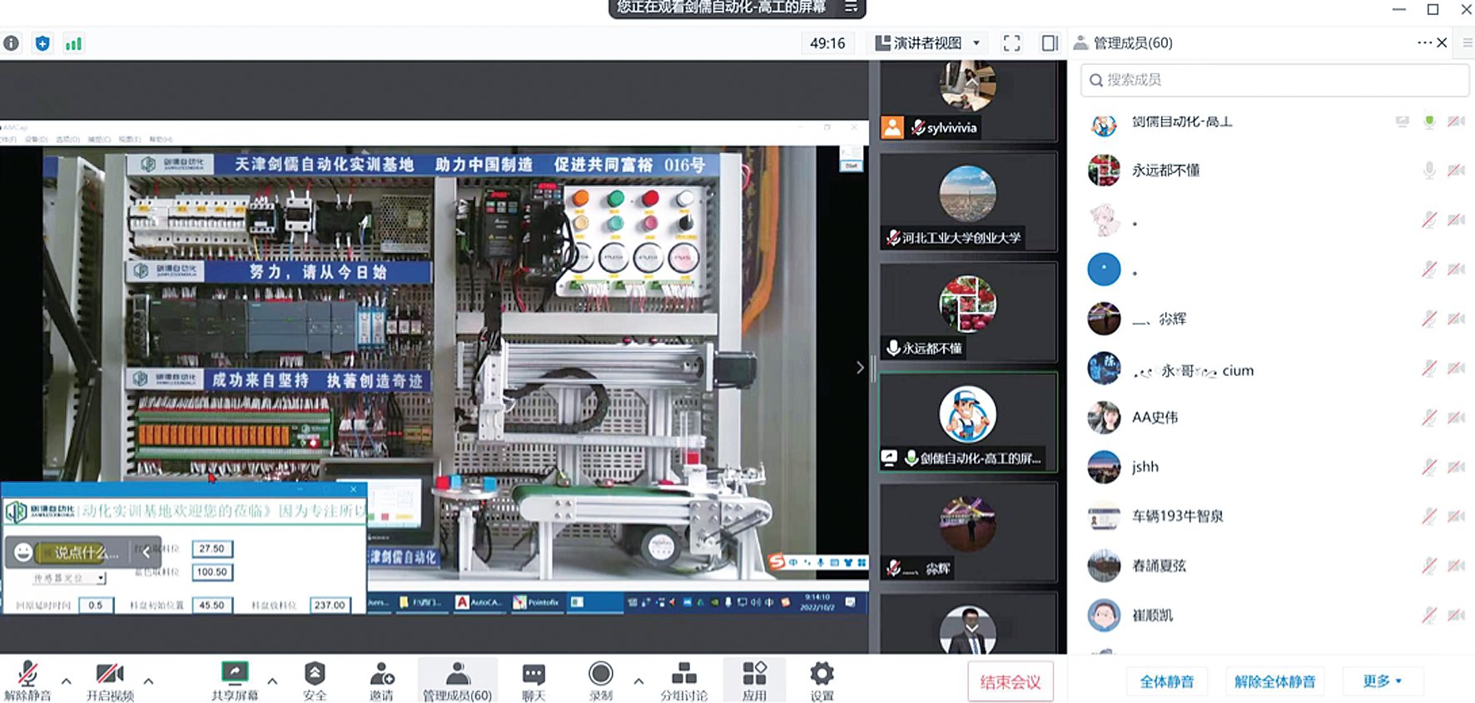Image resolution: width=1475 pixels, height=703 pixels.
Task: Open 分组讨论 breakout rooms icon
Action: point(683,681)
